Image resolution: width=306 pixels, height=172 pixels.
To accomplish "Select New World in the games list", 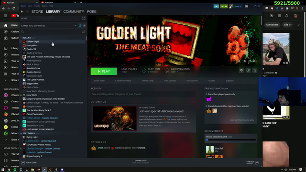I will click(x=32, y=95).
